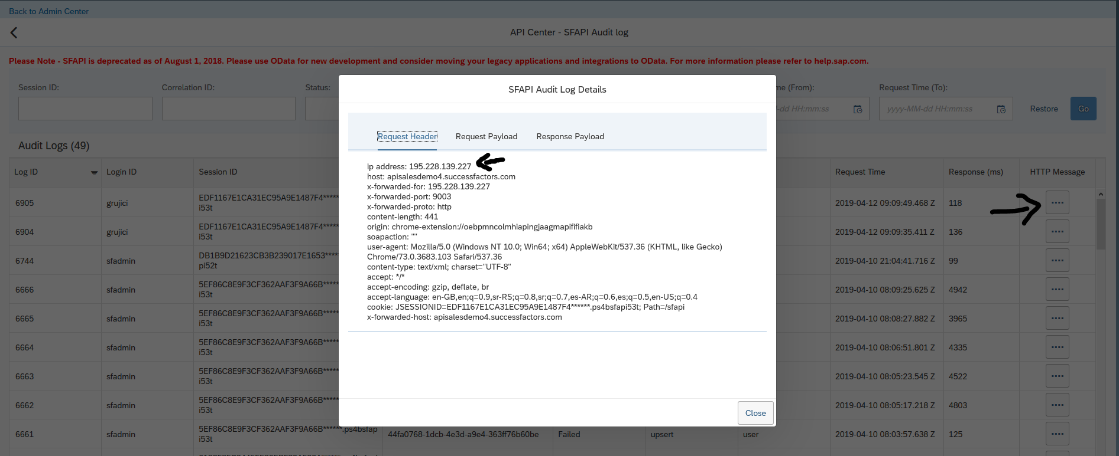The width and height of the screenshot is (1119, 456).
Task: Click the HTTP Message column header
Action: pos(1058,172)
